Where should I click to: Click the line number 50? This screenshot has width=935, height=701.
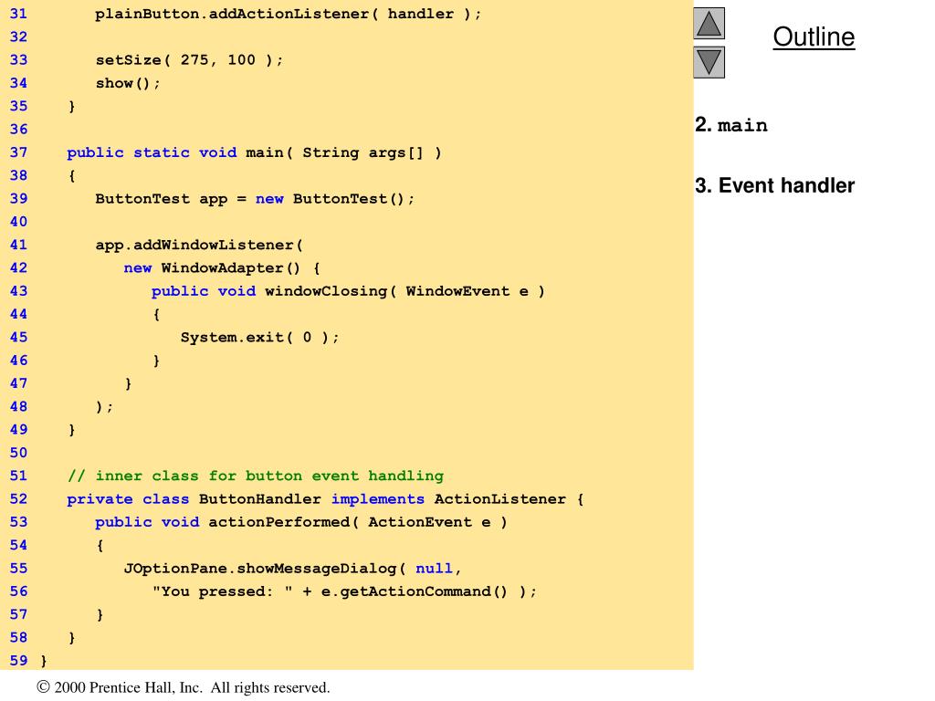coord(18,453)
